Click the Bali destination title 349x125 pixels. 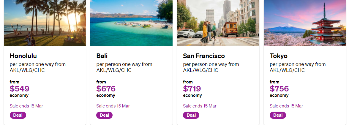click(102, 56)
